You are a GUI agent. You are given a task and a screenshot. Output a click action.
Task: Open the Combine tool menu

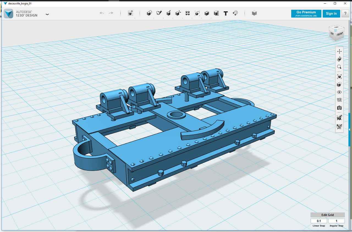click(x=207, y=13)
